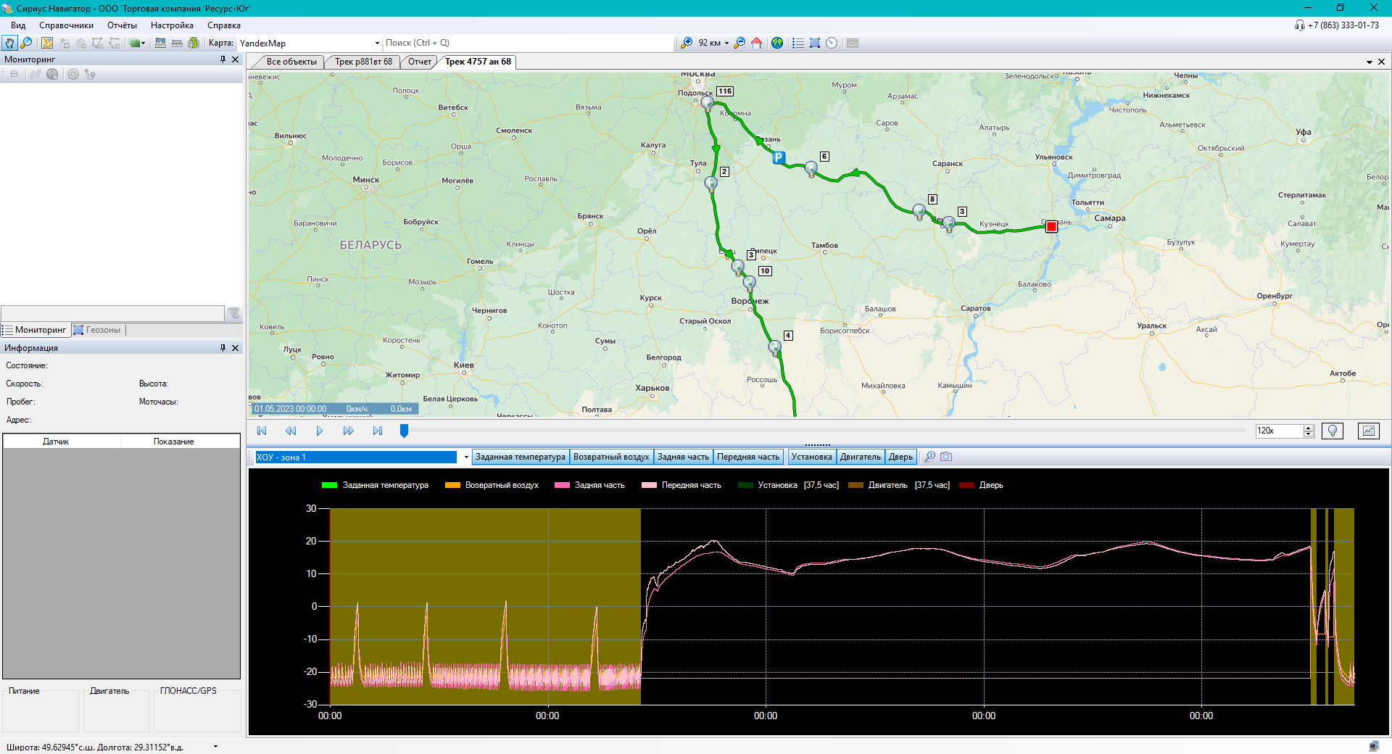
Task: Expand the 'ХОУ - зона 1' dropdown
Action: click(x=465, y=457)
